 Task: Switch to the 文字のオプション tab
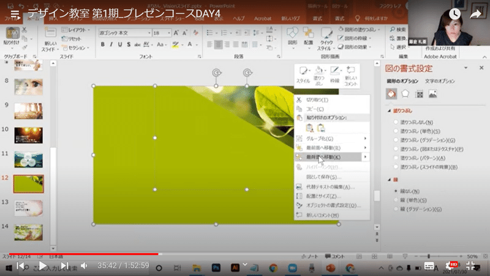tap(440, 82)
